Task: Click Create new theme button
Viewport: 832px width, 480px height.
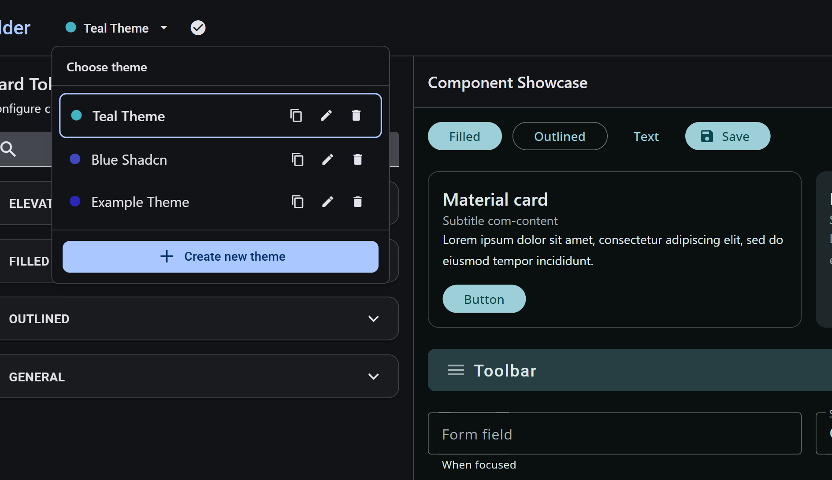Action: [x=220, y=257]
